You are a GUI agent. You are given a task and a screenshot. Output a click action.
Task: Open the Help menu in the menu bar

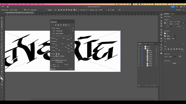click(42, 4)
